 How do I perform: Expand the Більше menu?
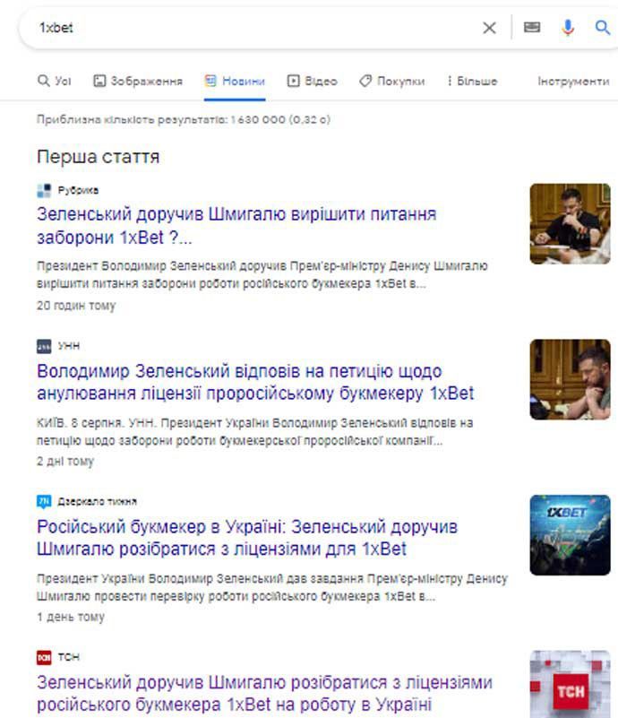(x=472, y=81)
